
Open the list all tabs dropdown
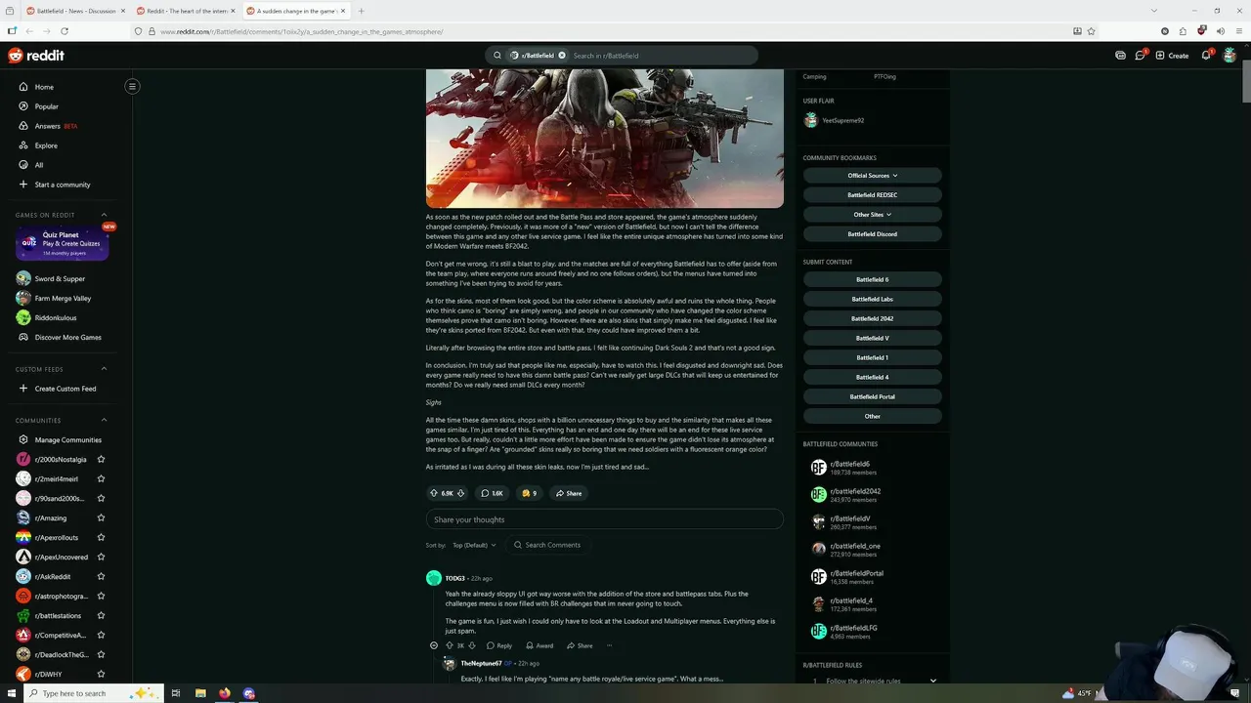point(1154,11)
